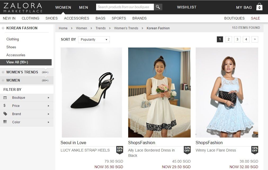The height and width of the screenshot is (170, 268).
Task: Open the New In menu
Action: [x=9, y=18]
